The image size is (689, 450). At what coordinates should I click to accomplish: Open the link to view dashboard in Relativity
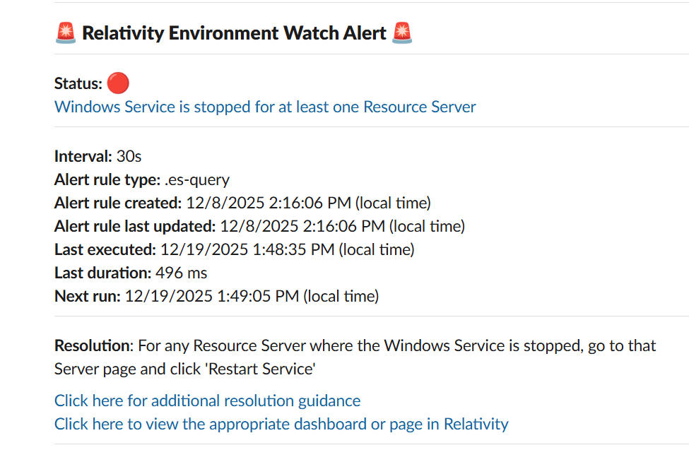click(281, 424)
